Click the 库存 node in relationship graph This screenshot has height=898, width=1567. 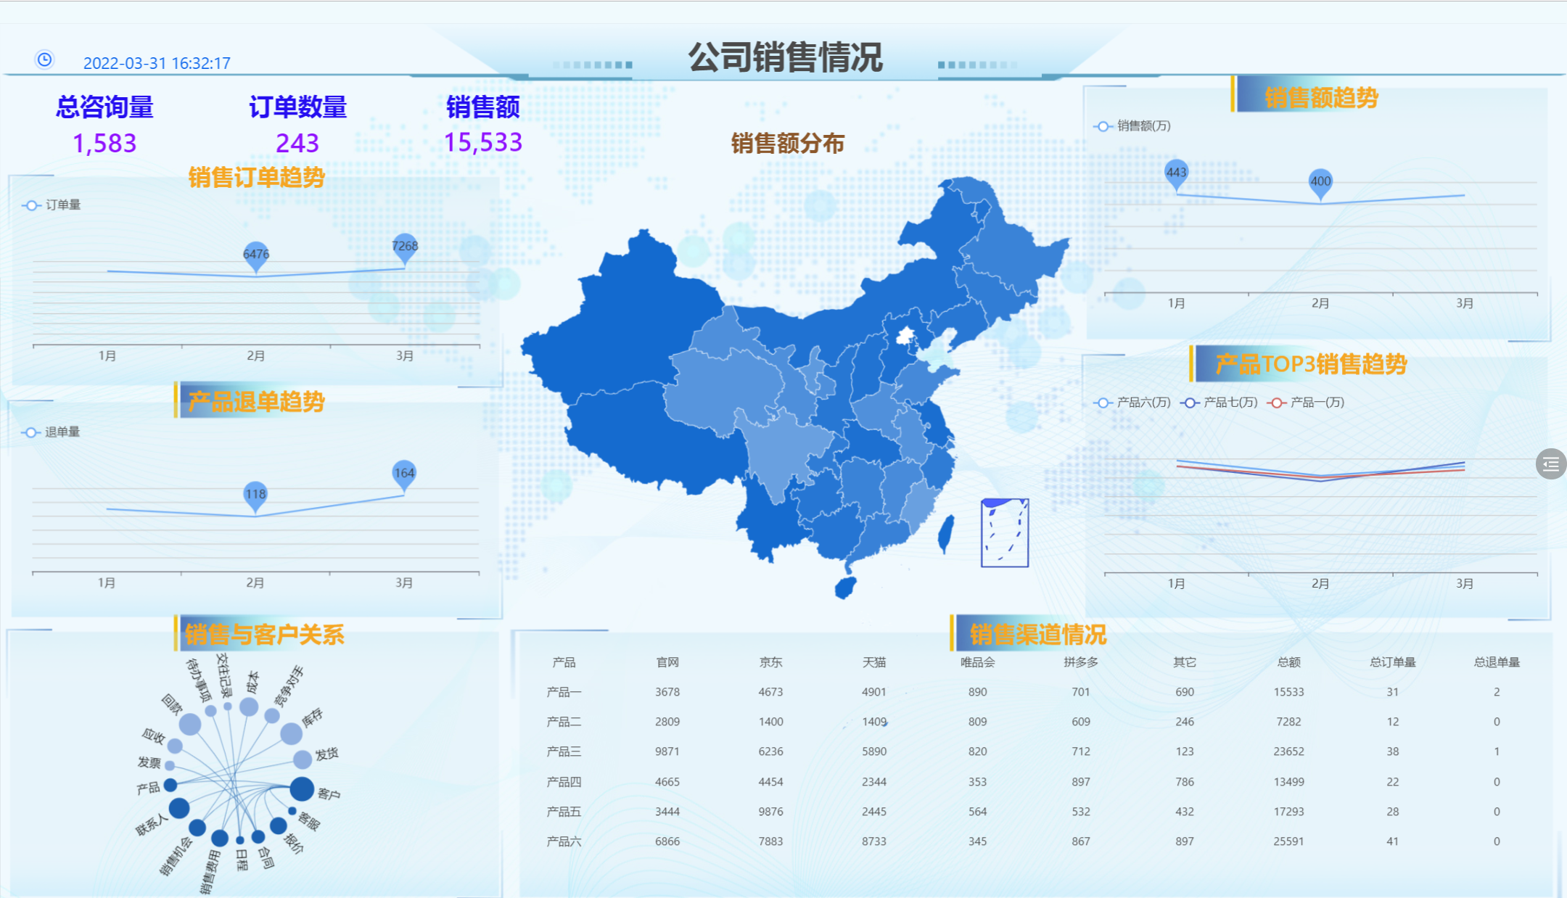[x=291, y=733]
